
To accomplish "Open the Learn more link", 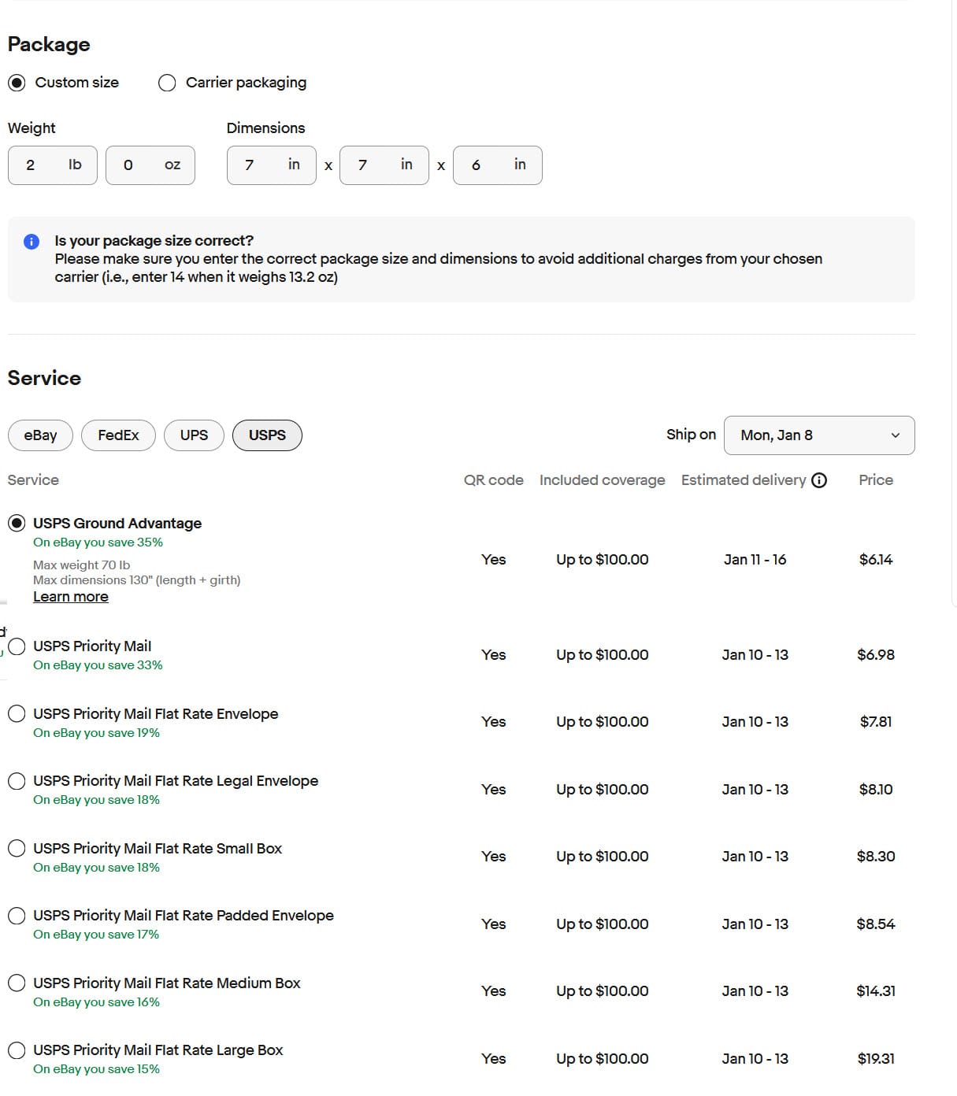I will pyautogui.click(x=71, y=597).
